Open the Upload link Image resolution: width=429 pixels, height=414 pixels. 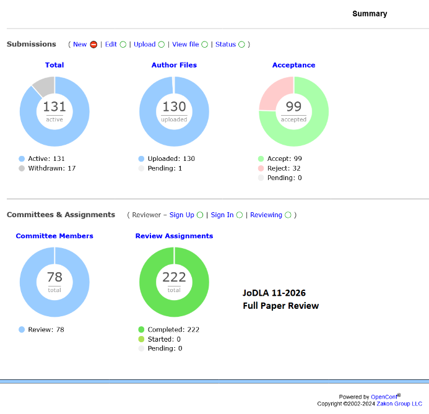click(x=144, y=45)
